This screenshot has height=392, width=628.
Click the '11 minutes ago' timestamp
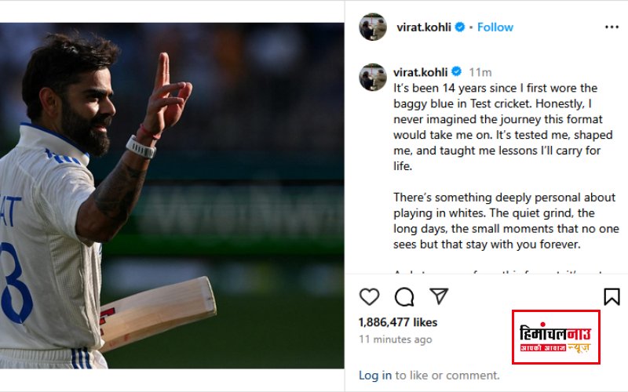(395, 339)
